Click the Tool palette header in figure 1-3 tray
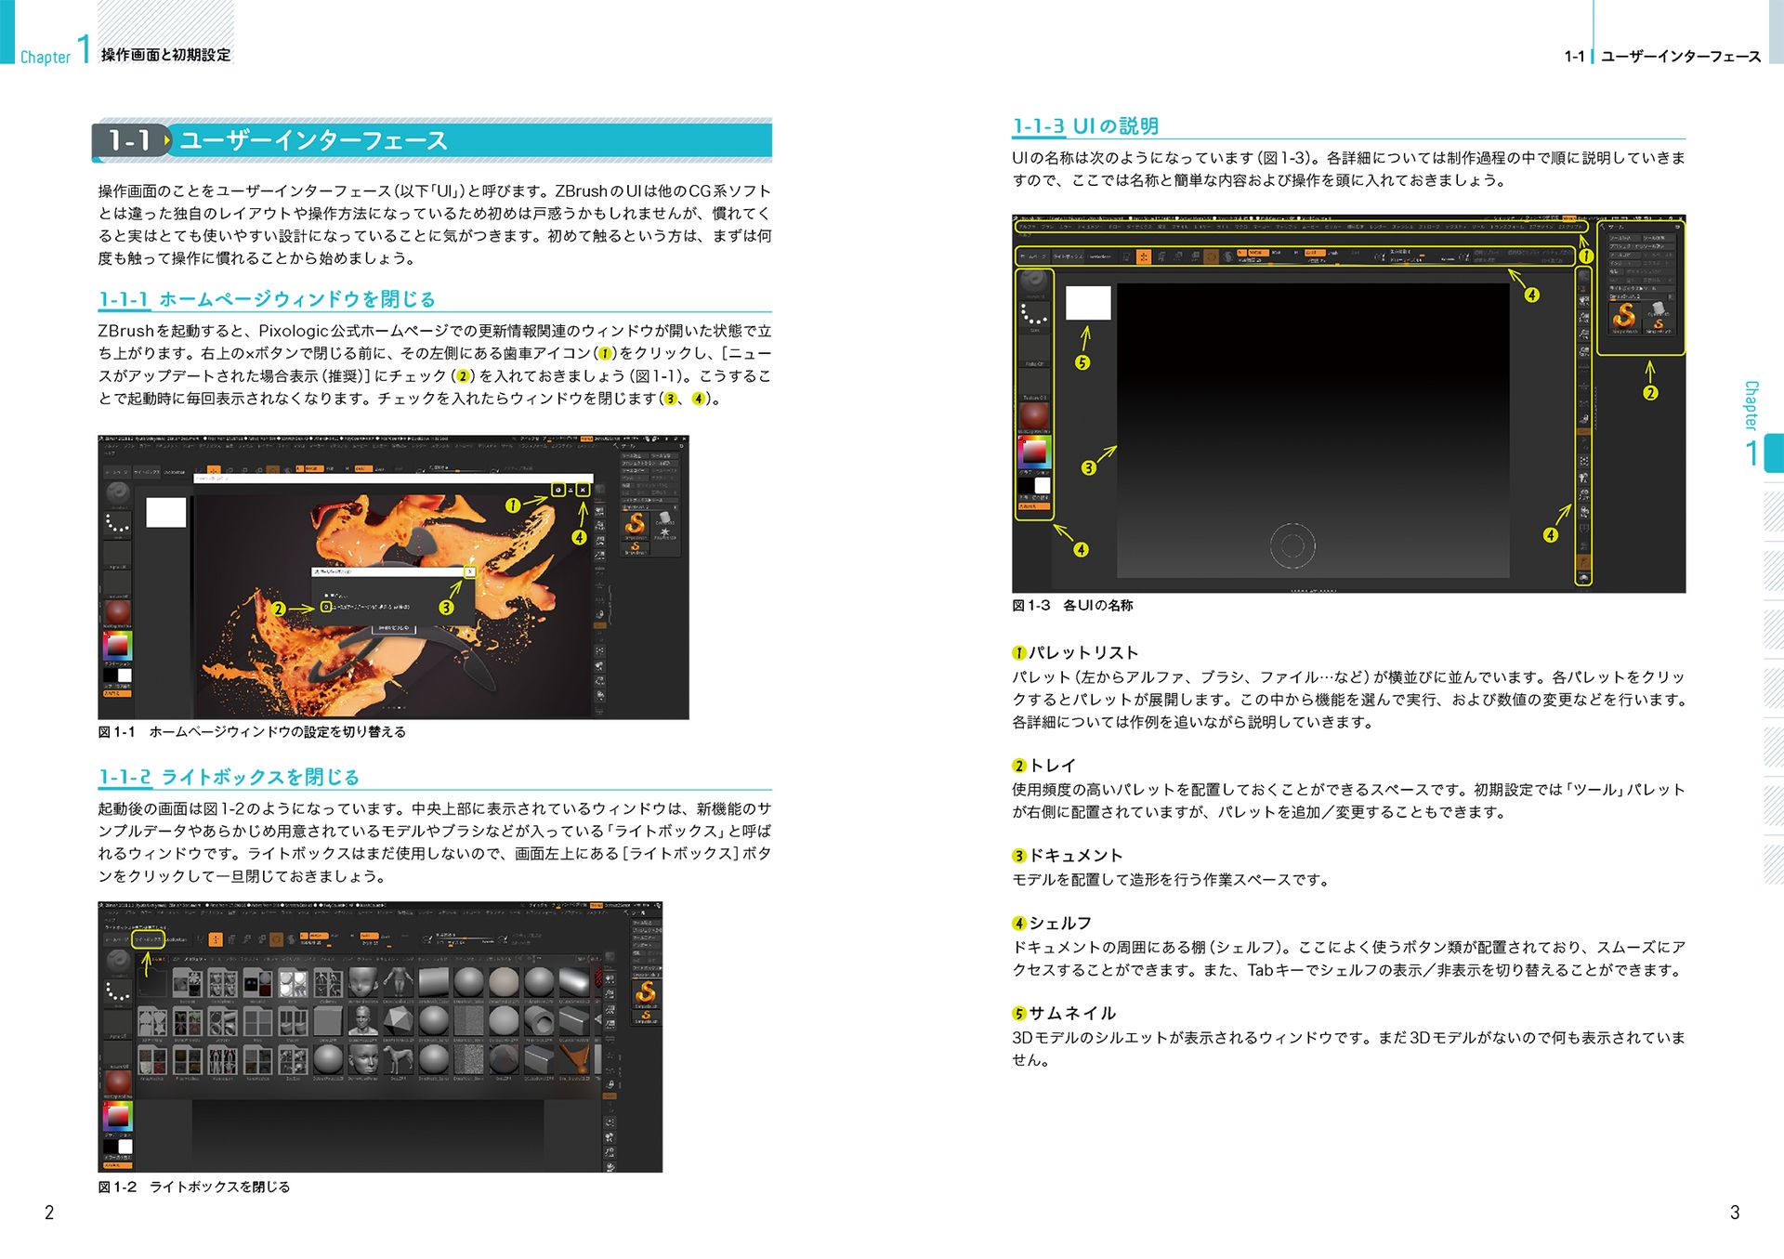The width and height of the screenshot is (1784, 1259). (1617, 226)
